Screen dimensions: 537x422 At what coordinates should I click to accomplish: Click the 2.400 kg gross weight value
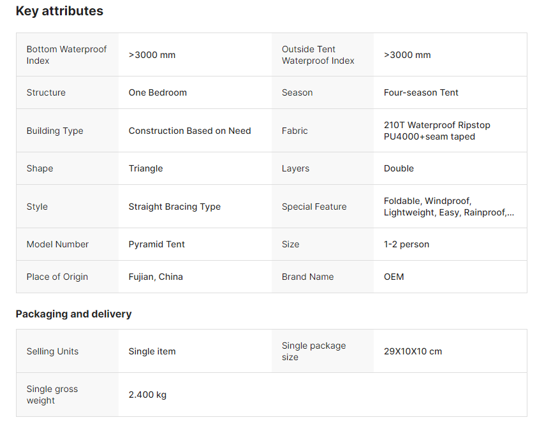pyautogui.click(x=147, y=395)
